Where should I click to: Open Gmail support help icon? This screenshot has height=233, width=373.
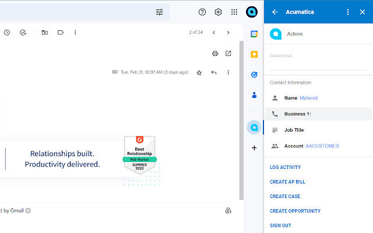click(x=202, y=12)
